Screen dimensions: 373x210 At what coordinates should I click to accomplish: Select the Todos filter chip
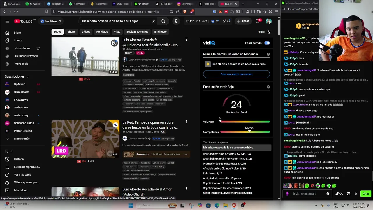57,32
